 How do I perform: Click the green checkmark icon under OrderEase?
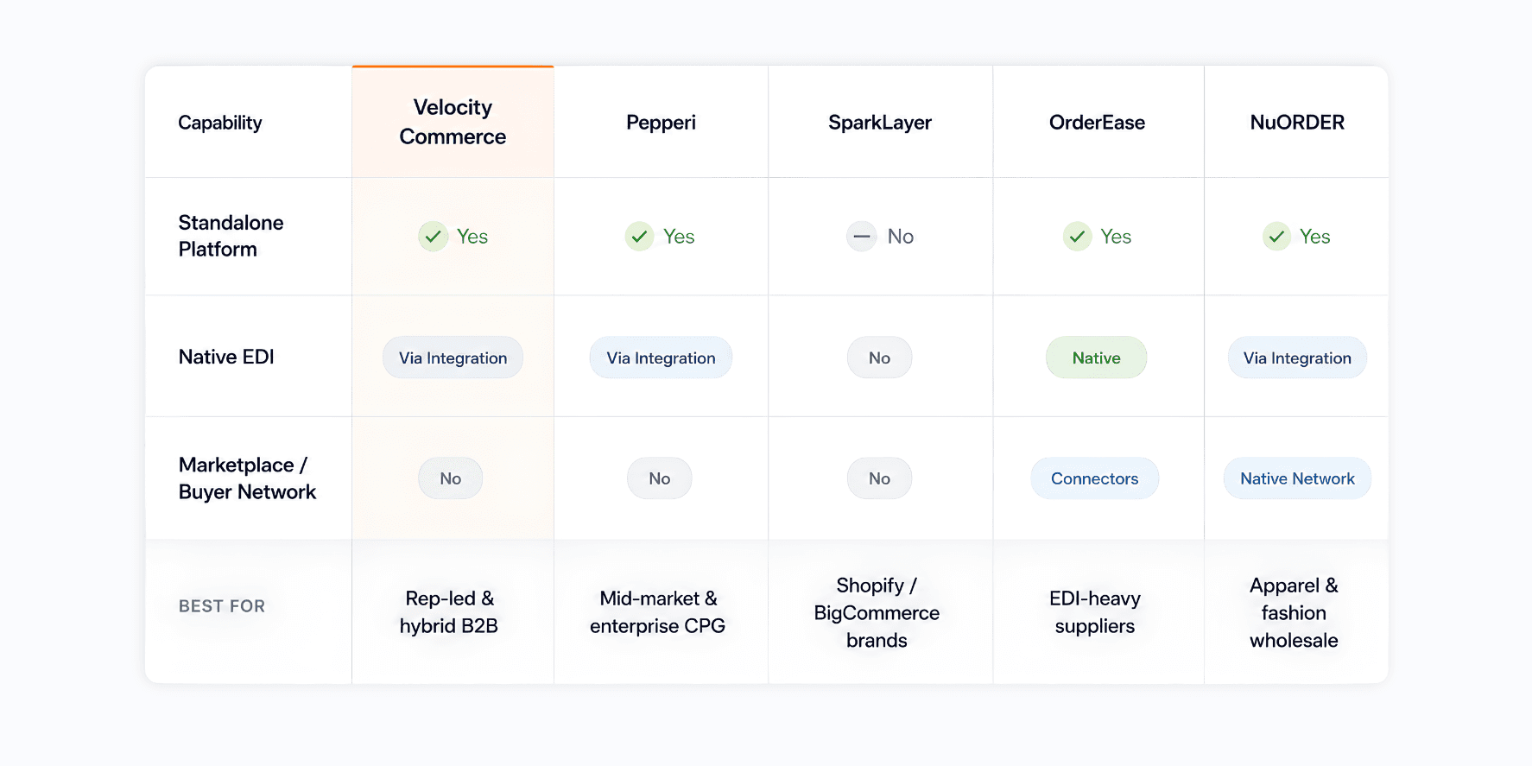click(1077, 236)
